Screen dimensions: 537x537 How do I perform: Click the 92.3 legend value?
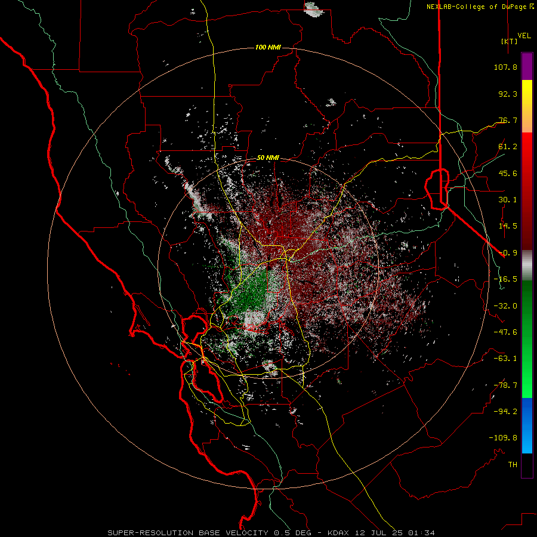click(508, 94)
